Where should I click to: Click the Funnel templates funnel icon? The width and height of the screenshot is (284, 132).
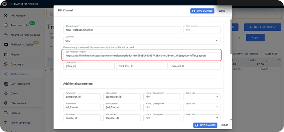coord(6,123)
